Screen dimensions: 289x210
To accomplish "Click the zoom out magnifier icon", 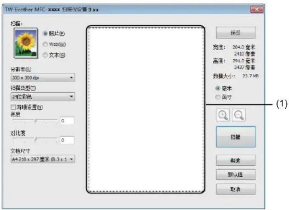I will (x=239, y=115).
